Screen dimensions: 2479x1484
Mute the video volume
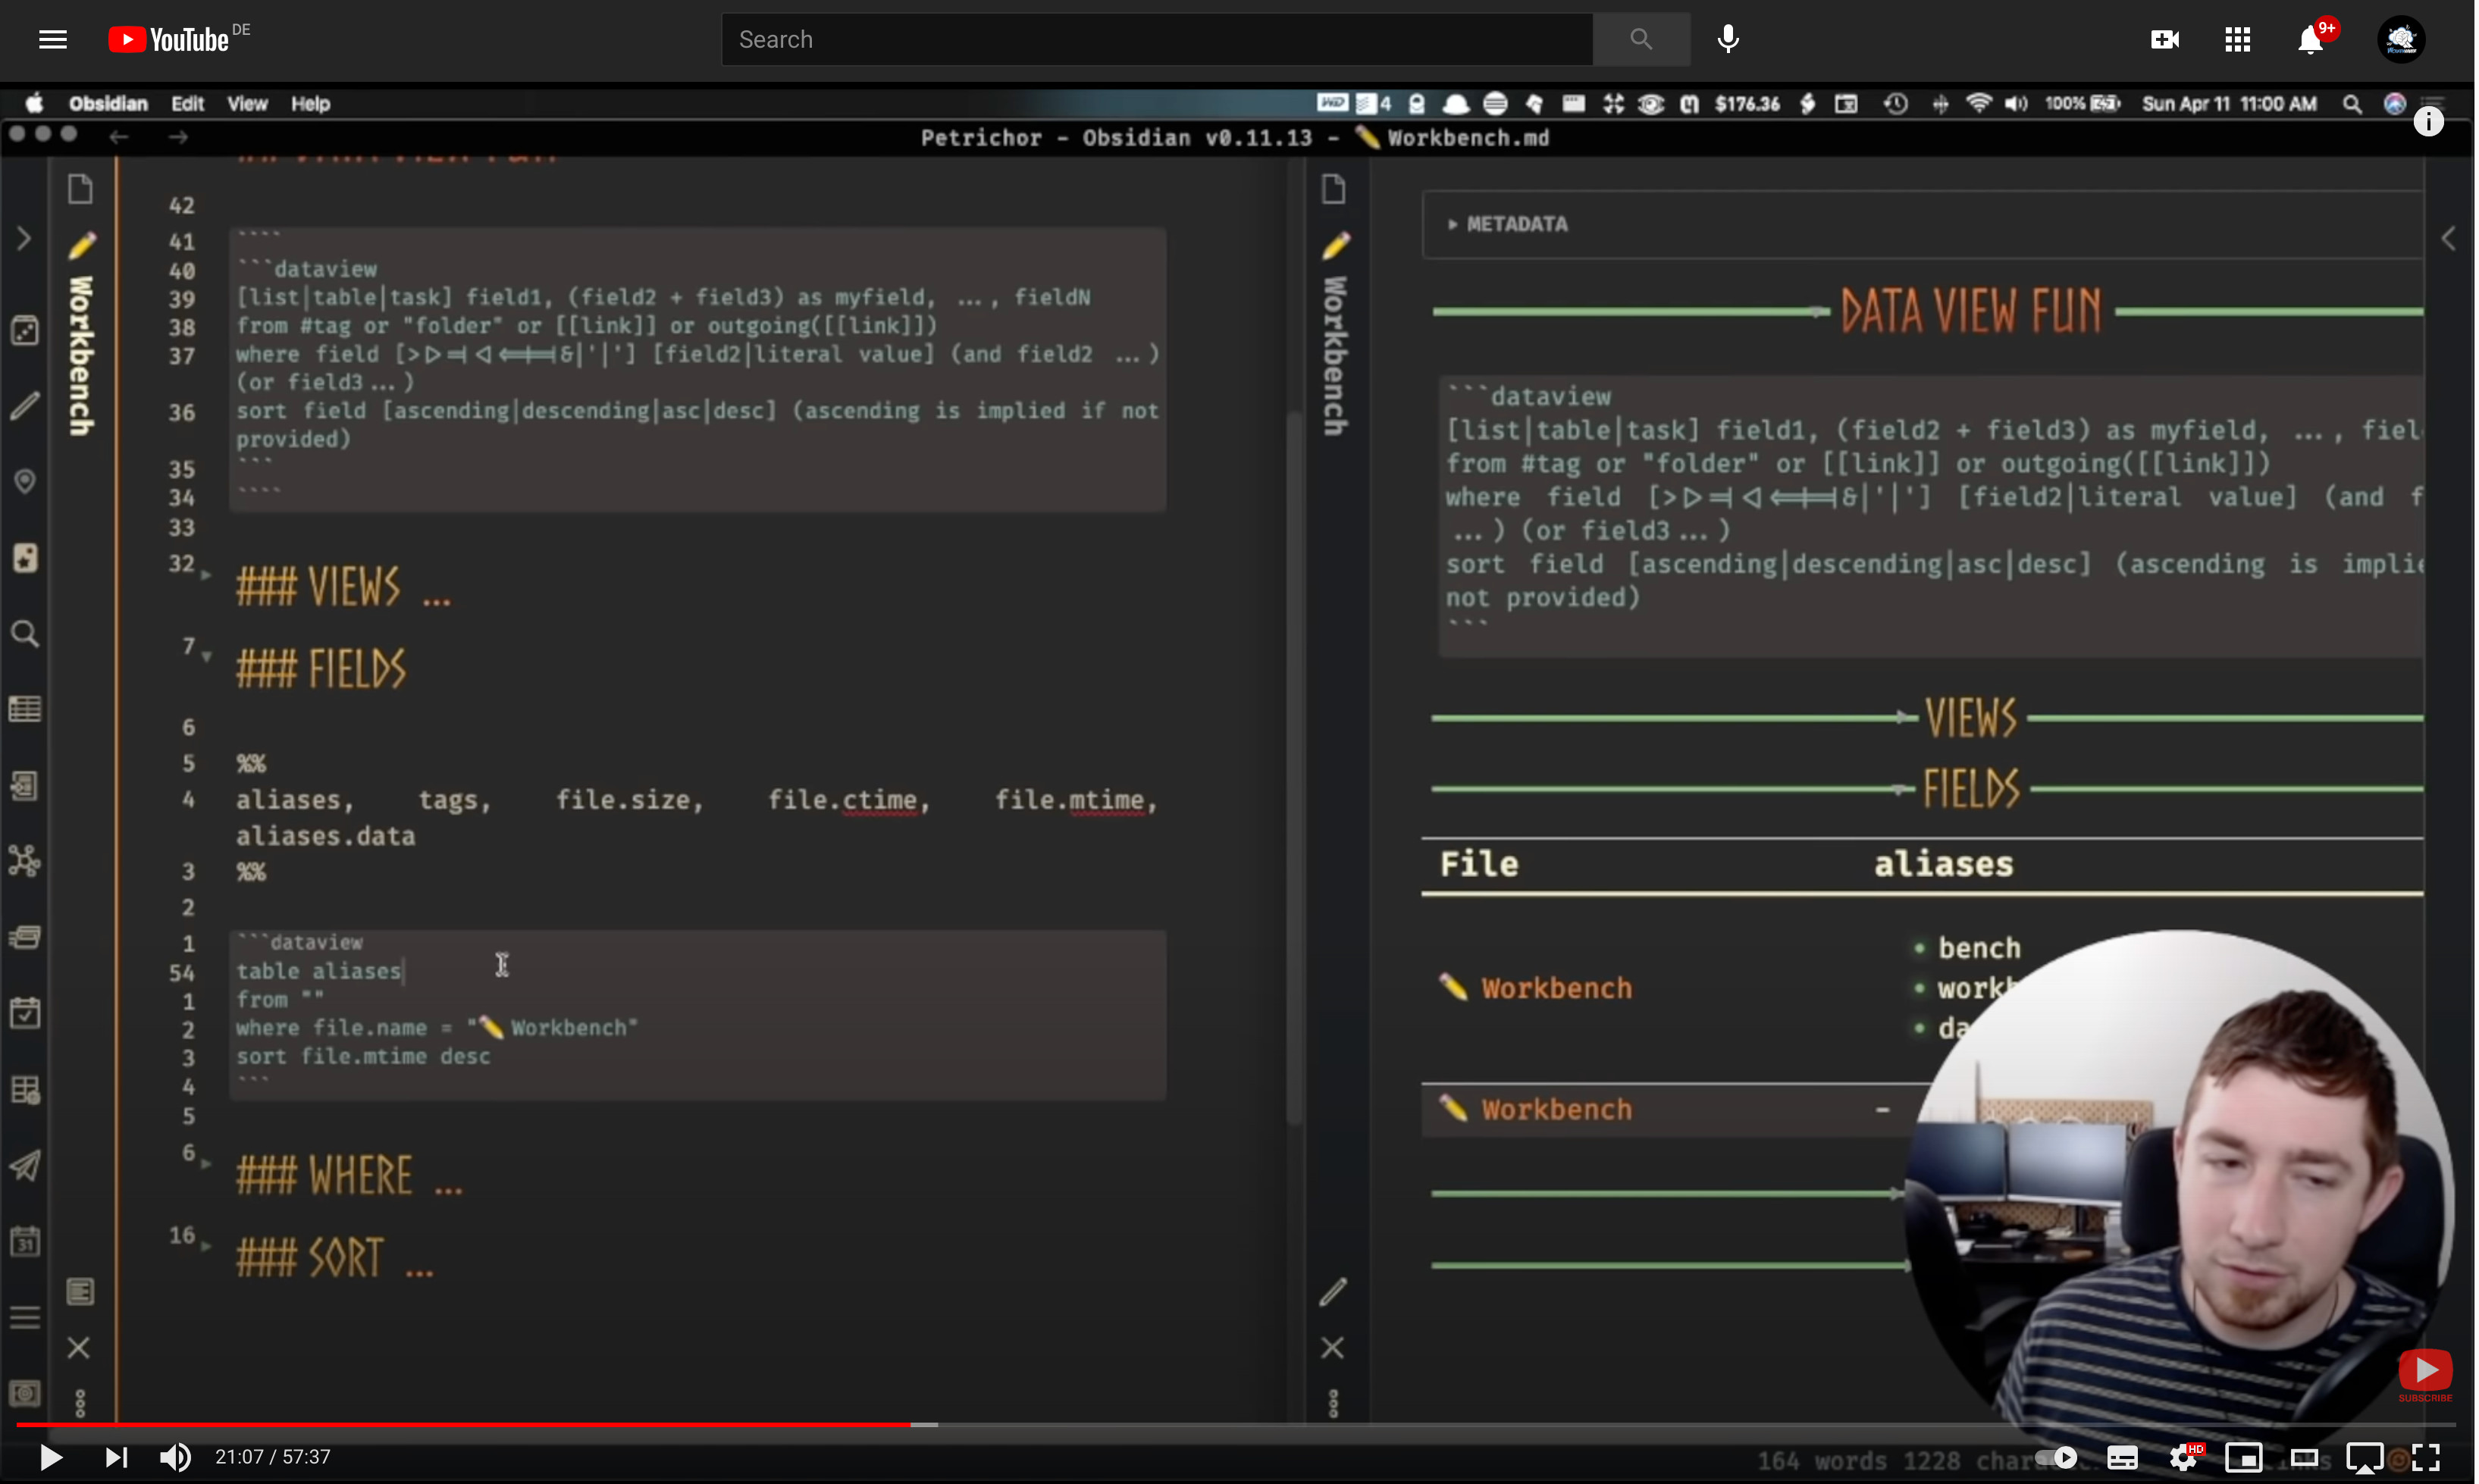pyautogui.click(x=175, y=1458)
